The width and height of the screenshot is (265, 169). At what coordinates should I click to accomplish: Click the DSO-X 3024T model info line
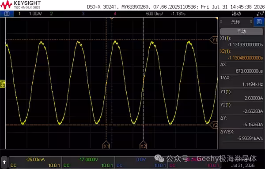coord(176,7)
